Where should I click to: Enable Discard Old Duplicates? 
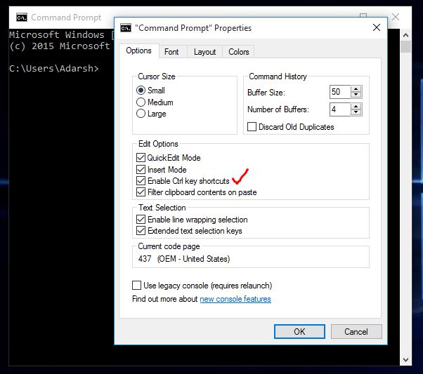pos(252,127)
